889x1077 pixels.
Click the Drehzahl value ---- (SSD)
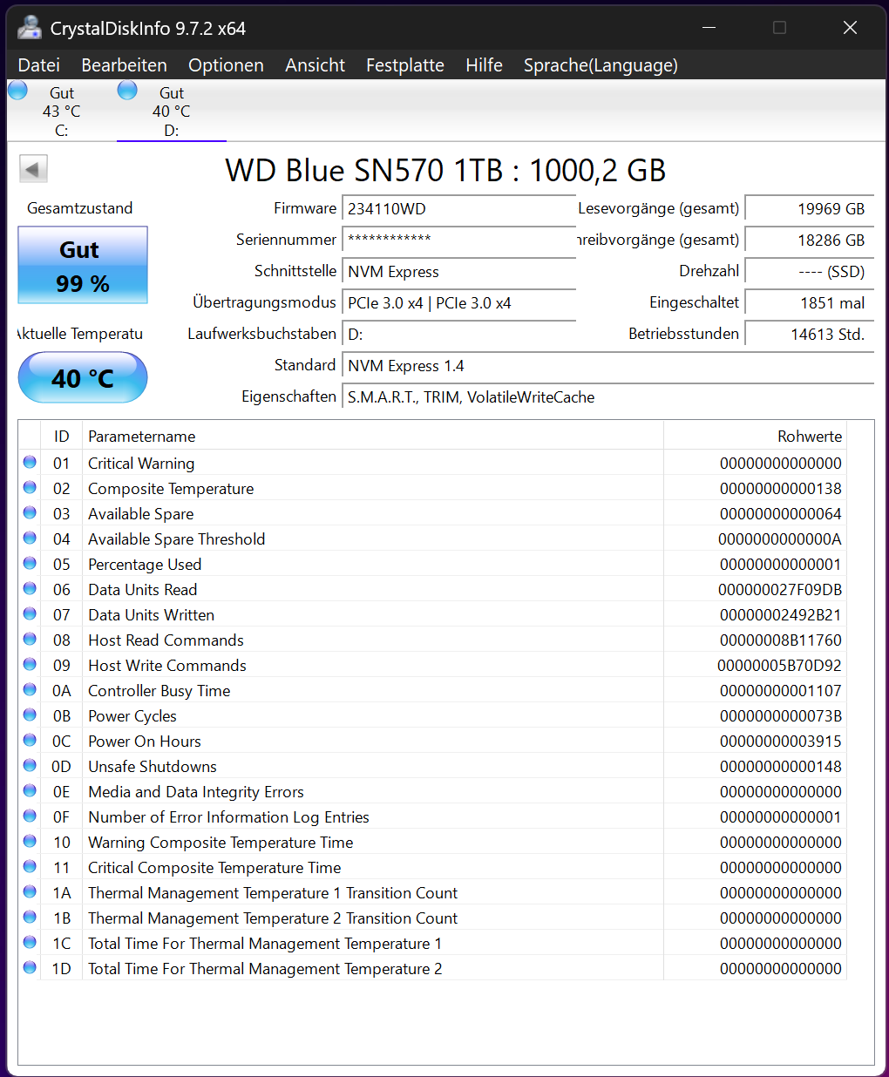(810, 272)
